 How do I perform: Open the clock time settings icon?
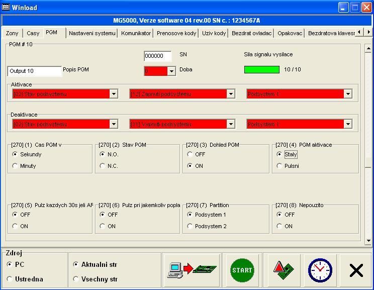pyautogui.click(x=320, y=270)
